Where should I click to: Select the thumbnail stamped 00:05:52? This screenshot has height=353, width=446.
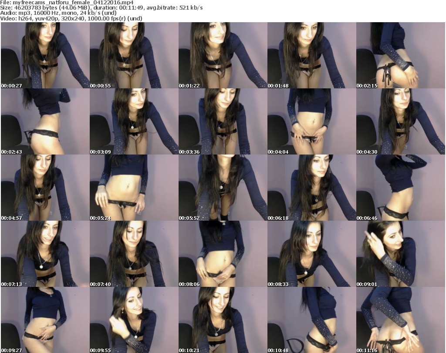tap(223, 188)
